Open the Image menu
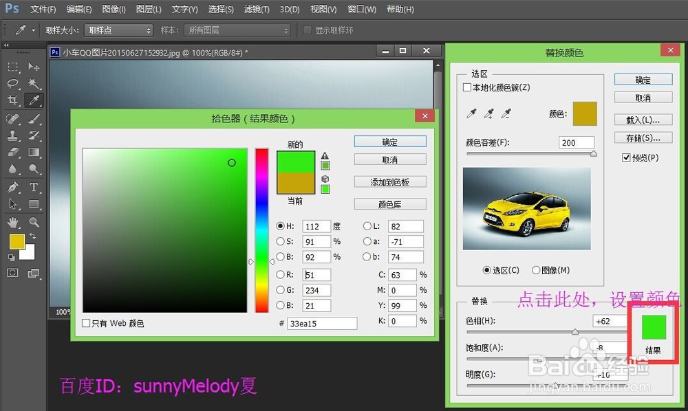Screen dimensions: 688x411 click(114, 9)
